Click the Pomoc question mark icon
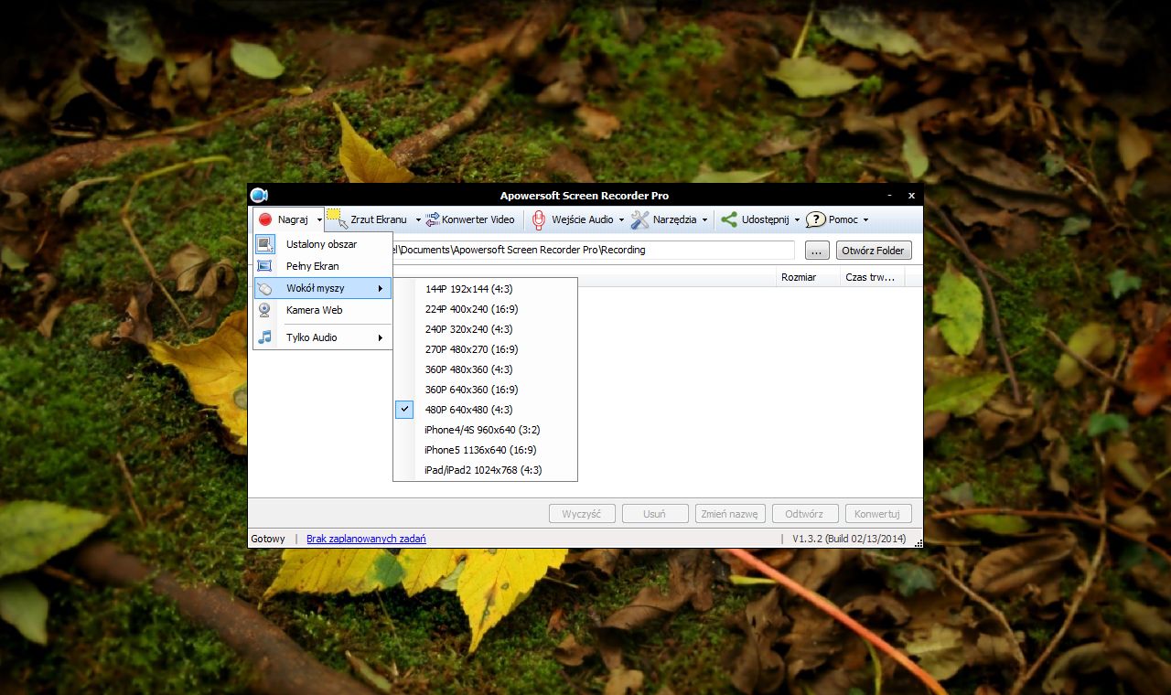 tap(815, 219)
